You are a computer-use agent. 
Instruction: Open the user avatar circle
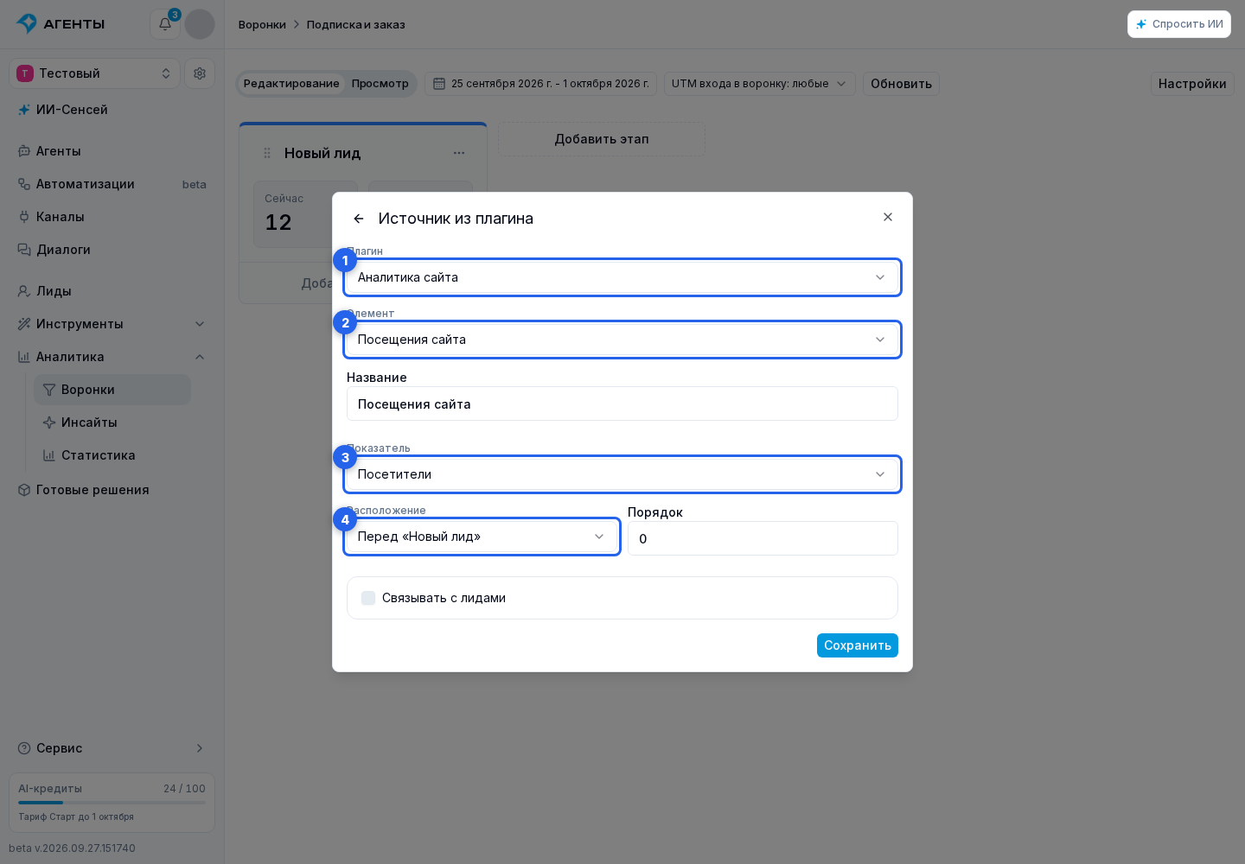[x=200, y=24]
